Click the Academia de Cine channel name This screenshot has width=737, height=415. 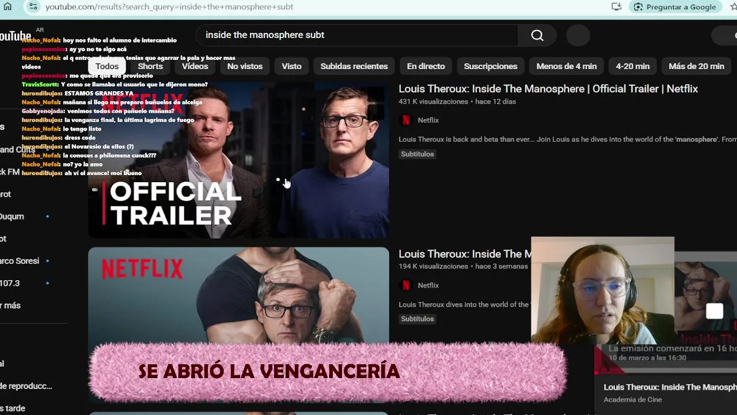(x=633, y=399)
